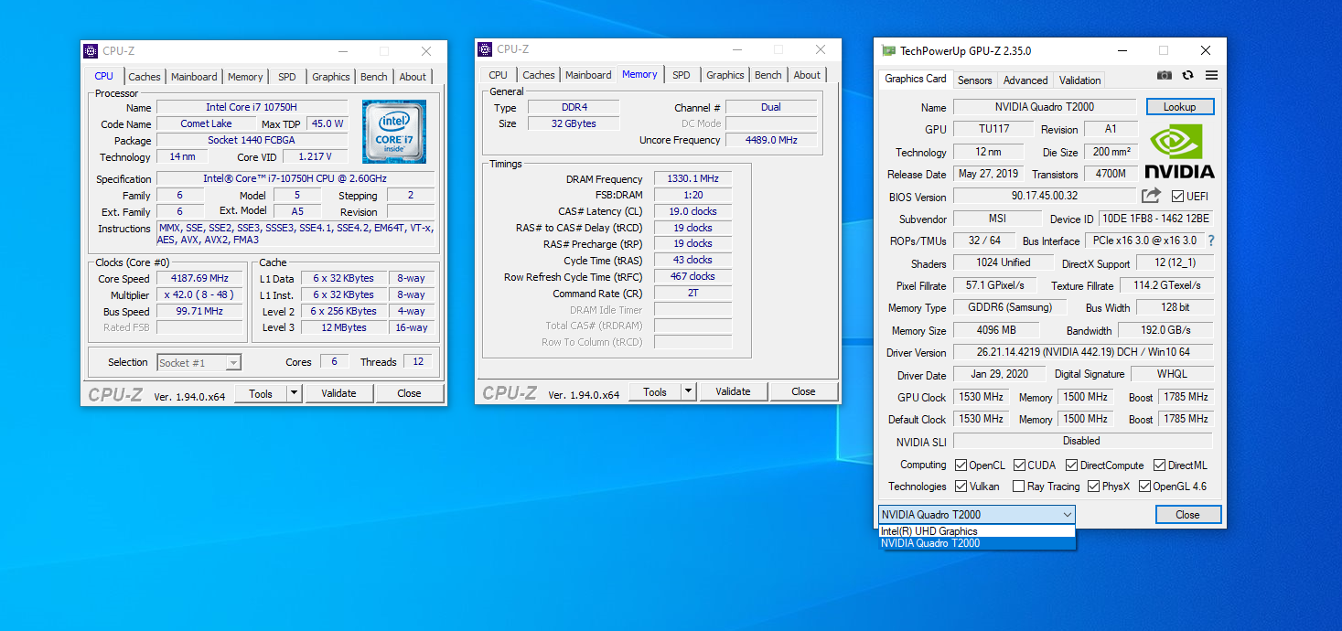Screen dimensions: 1342x631
Task: Click Bus Interface question mark icon
Action: click(x=1211, y=241)
